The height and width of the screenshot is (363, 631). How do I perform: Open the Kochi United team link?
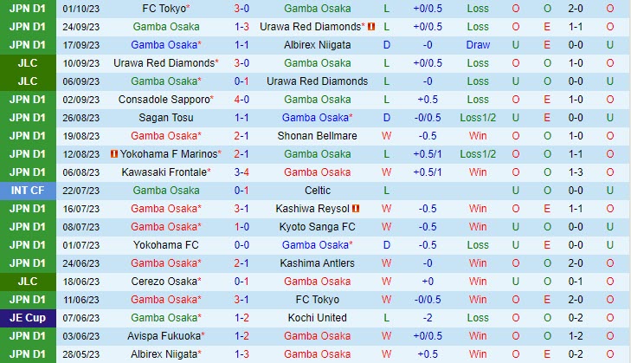click(318, 318)
